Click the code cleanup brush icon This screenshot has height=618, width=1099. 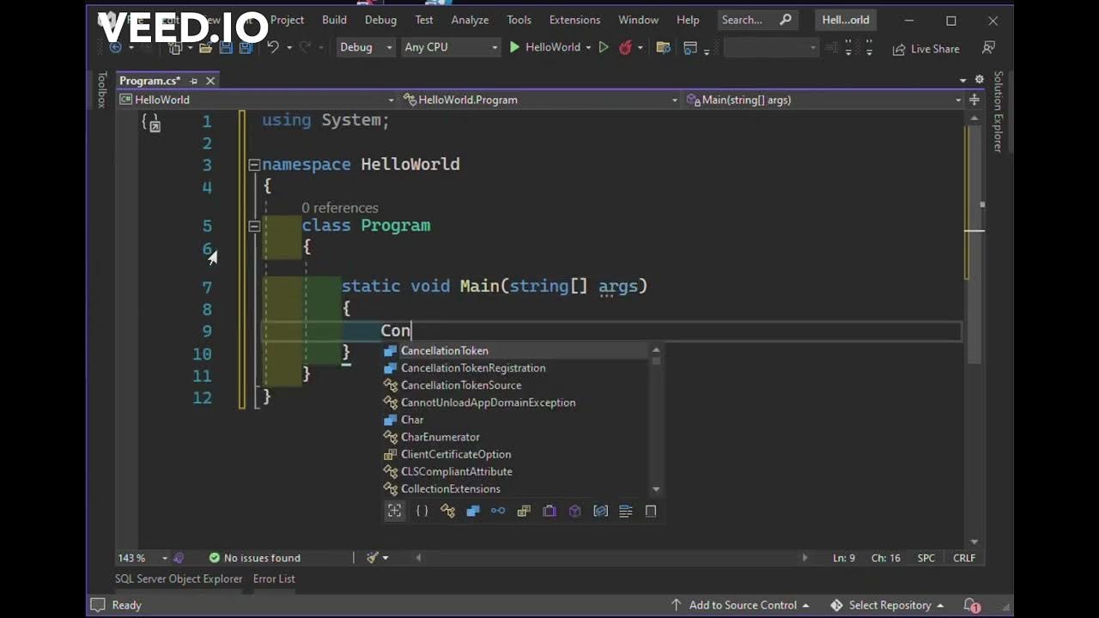tap(372, 558)
